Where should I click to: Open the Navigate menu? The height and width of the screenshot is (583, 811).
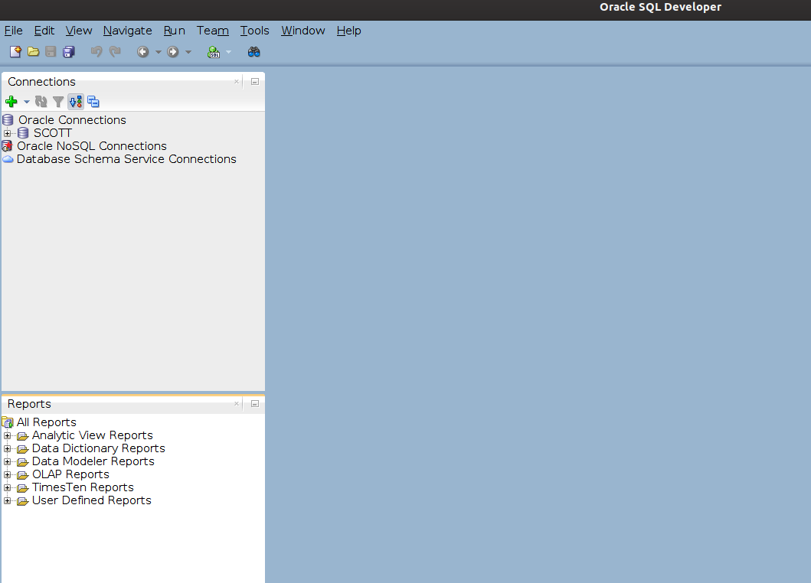(x=128, y=31)
